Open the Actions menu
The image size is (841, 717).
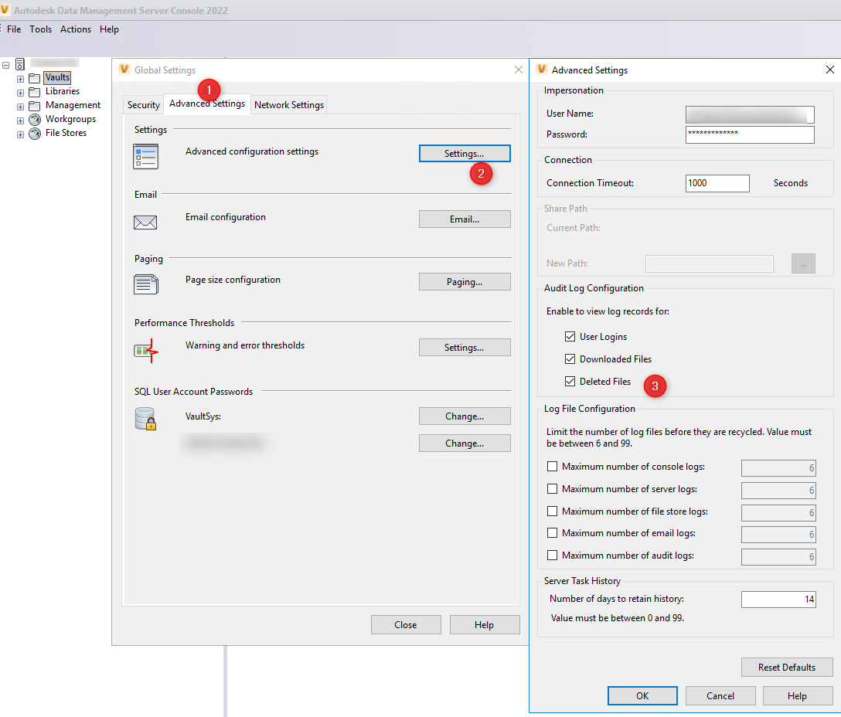[75, 29]
